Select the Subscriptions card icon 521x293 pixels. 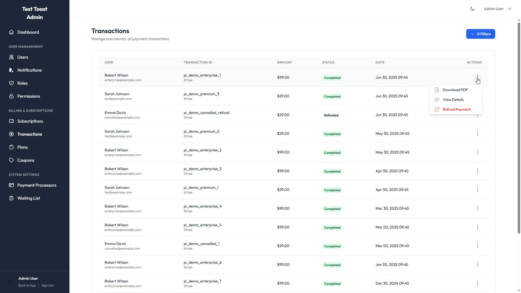[x=11, y=121]
